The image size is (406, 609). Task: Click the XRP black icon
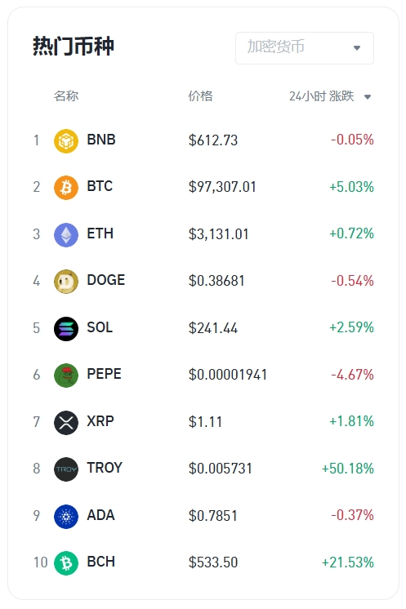coord(66,423)
